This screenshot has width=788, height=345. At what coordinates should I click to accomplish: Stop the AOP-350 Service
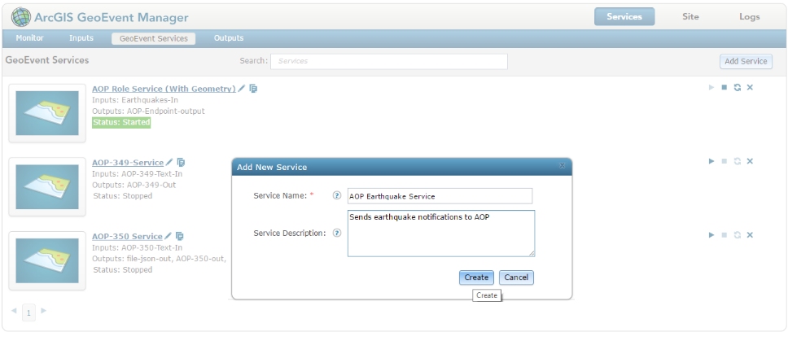(x=725, y=235)
